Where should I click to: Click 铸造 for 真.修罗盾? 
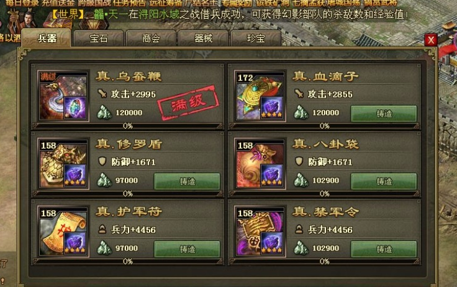187,181
